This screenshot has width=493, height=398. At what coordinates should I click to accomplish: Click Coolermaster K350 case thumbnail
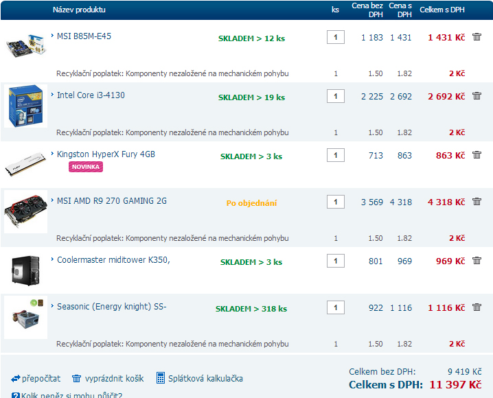click(x=26, y=270)
